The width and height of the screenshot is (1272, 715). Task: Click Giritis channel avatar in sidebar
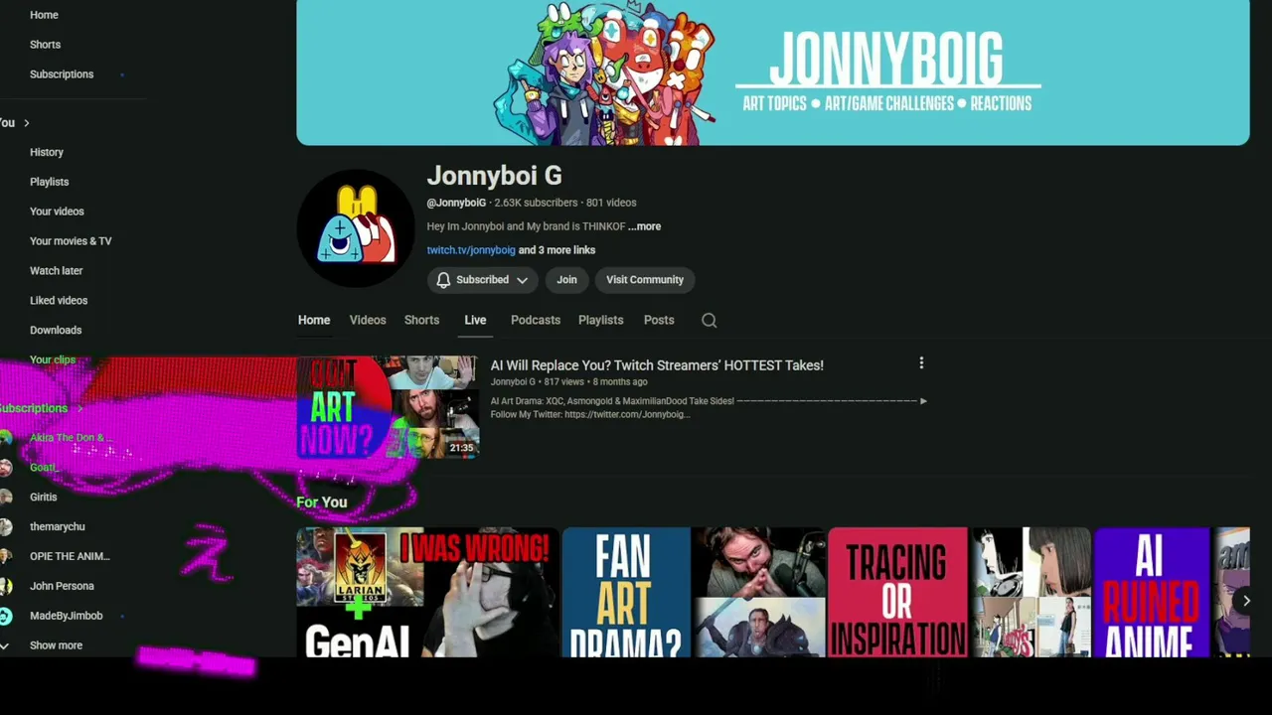(x=6, y=497)
